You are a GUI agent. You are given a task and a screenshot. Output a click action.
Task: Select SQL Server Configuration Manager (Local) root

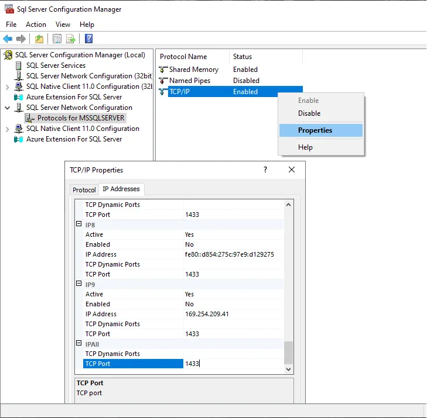[x=80, y=55]
